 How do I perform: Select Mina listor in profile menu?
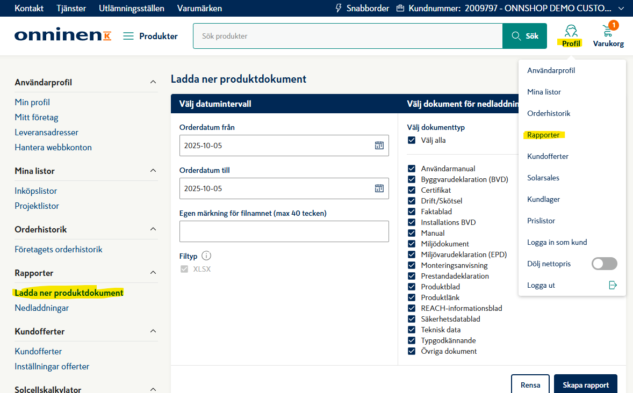(544, 92)
